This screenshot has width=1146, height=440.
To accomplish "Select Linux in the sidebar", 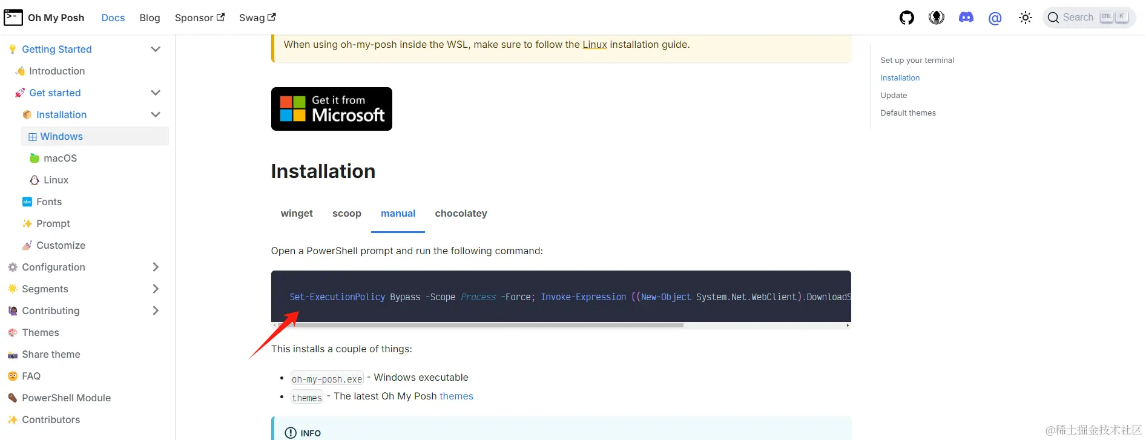I will (x=56, y=180).
